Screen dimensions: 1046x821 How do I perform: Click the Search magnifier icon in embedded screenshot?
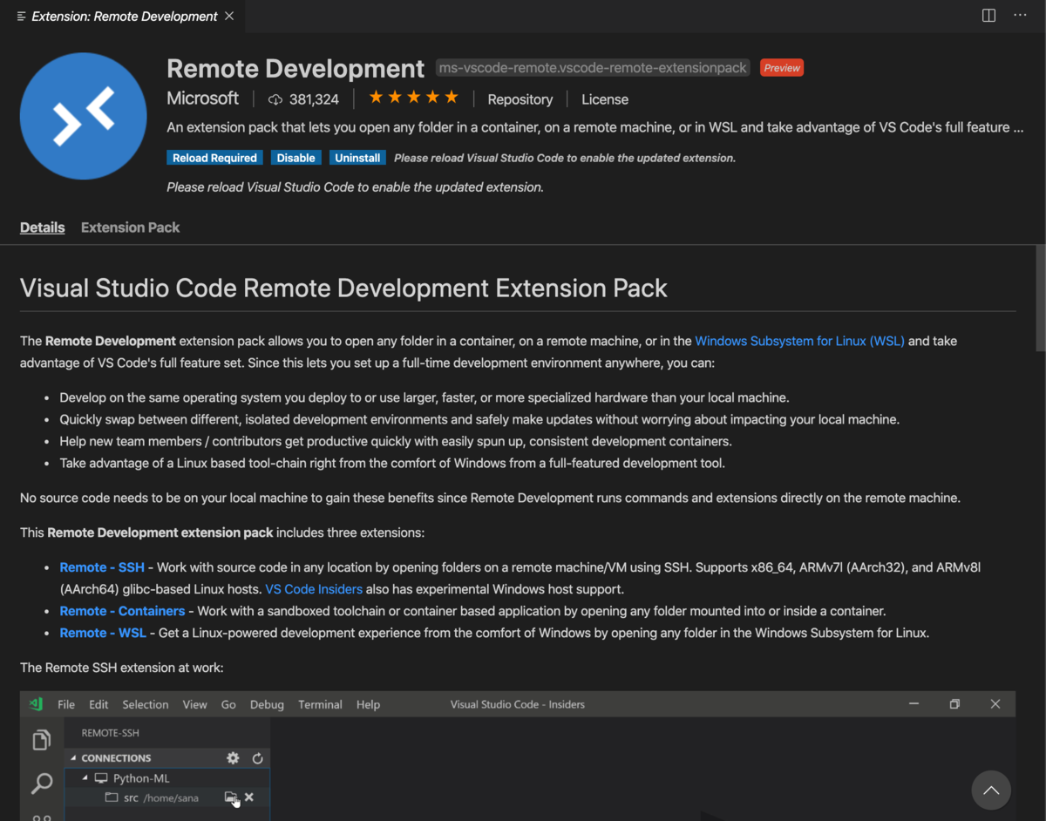[x=41, y=783]
